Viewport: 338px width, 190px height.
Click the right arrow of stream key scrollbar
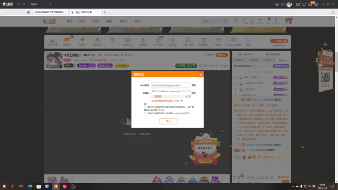(186, 97)
